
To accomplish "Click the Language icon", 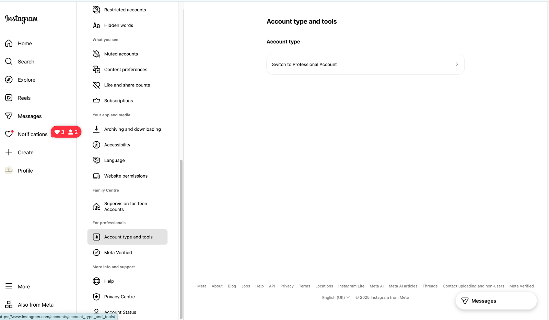I will click(96, 160).
